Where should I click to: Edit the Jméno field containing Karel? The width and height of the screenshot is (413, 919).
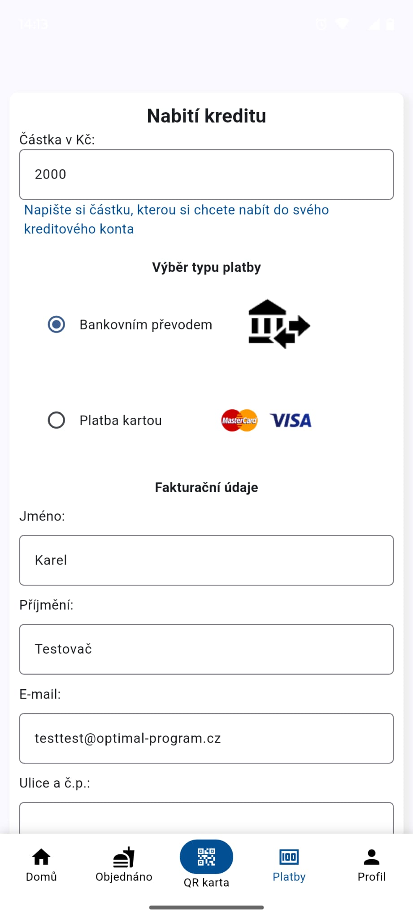pyautogui.click(x=206, y=560)
